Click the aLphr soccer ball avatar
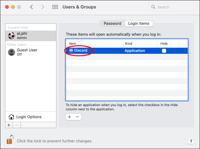Screen dimensions: 200x149 [12, 36]
